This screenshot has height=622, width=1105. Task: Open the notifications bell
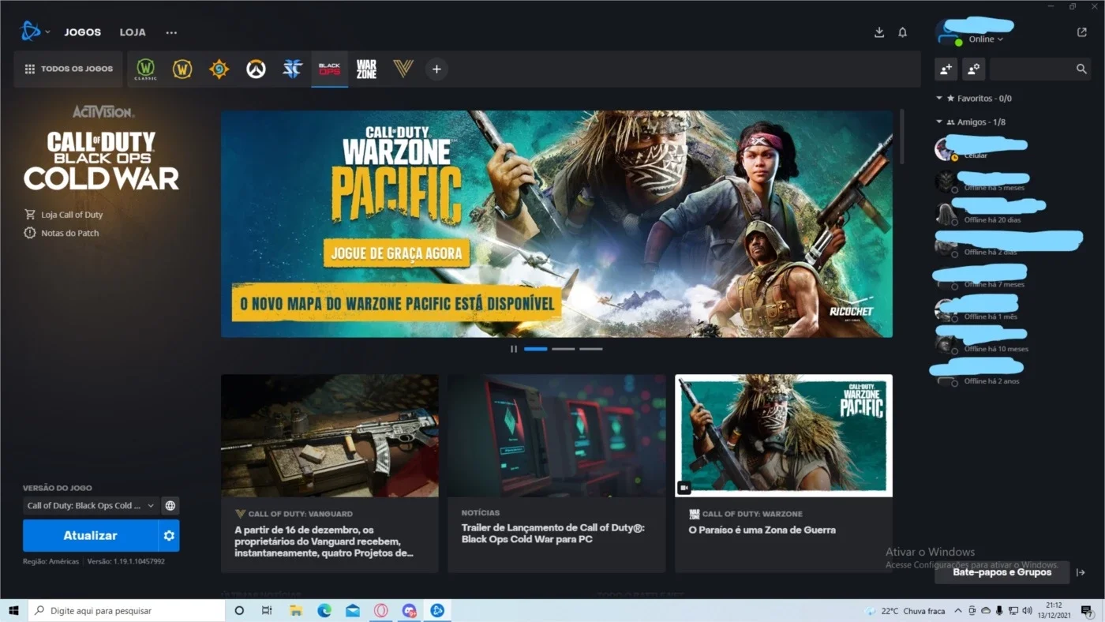click(x=903, y=32)
